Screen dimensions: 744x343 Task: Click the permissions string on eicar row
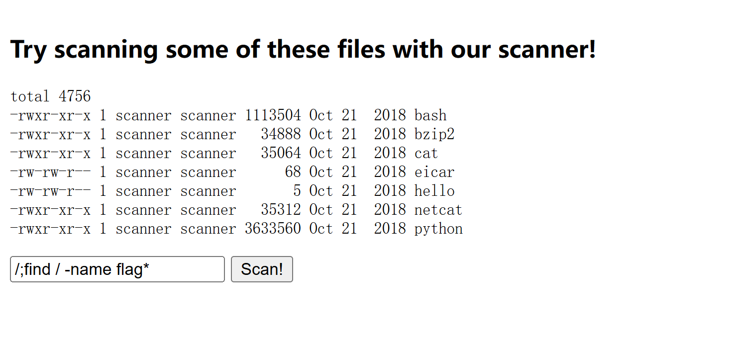pyautogui.click(x=50, y=172)
